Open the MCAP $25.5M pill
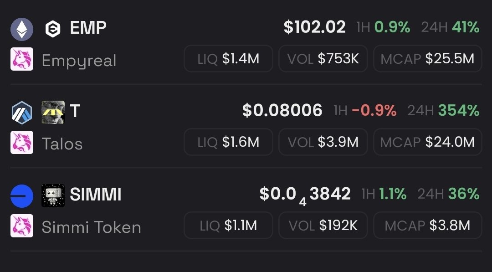492x272 pixels. coord(428,59)
